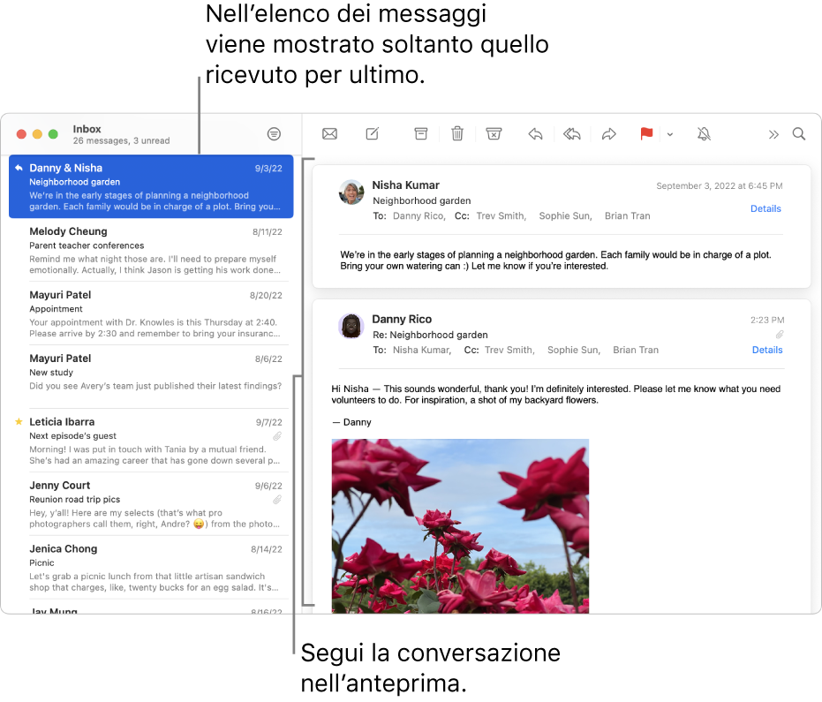Archive the selected message
The height and width of the screenshot is (702, 822).
pos(421,134)
